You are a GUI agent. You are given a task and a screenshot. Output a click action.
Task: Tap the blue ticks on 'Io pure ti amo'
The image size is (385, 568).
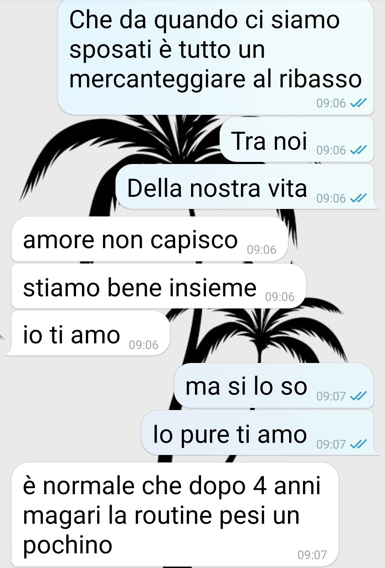click(358, 444)
